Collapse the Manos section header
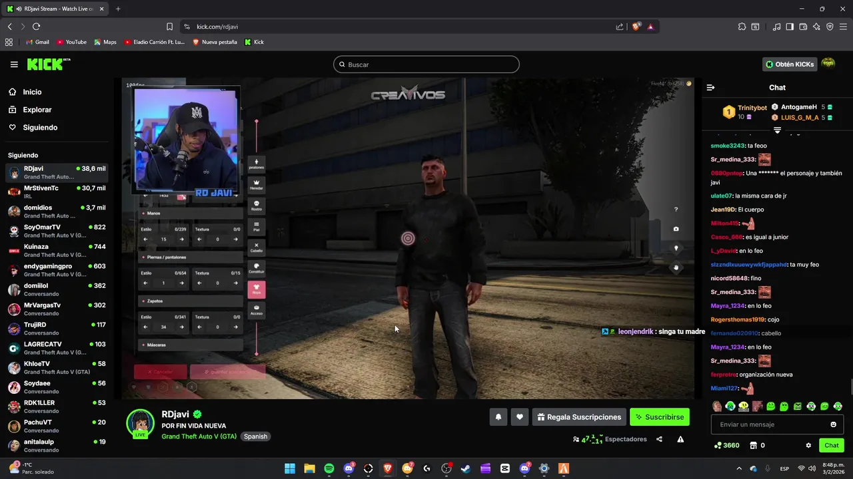 [191, 214]
